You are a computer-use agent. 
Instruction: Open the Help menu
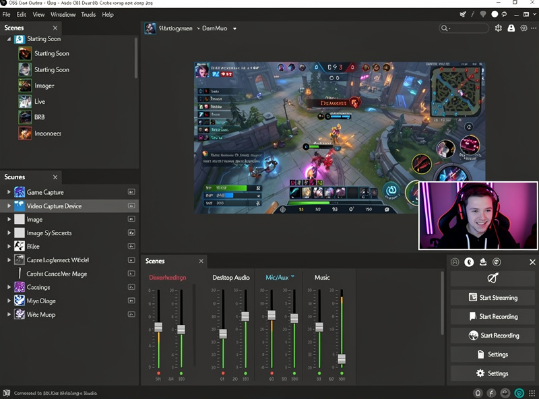(x=108, y=14)
